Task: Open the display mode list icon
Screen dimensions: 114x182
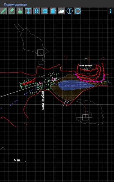Action: pos(45,11)
